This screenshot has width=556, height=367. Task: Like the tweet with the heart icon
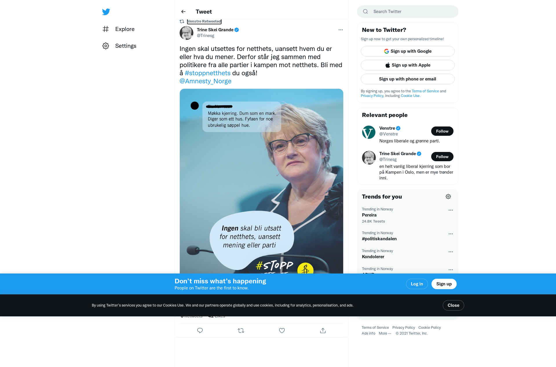(282, 331)
